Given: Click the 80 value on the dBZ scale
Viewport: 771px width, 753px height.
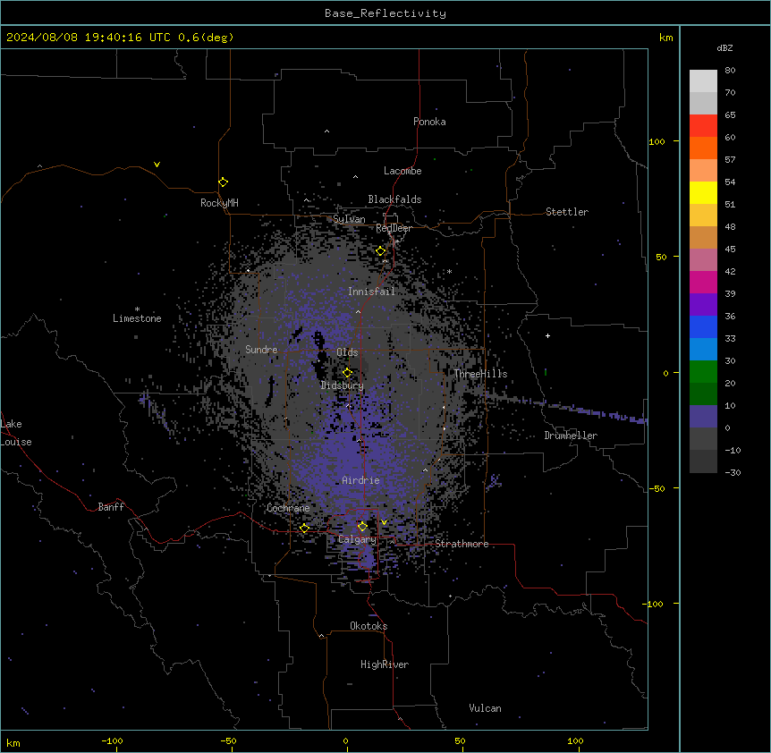Looking at the screenshot, I should pyautogui.click(x=730, y=71).
